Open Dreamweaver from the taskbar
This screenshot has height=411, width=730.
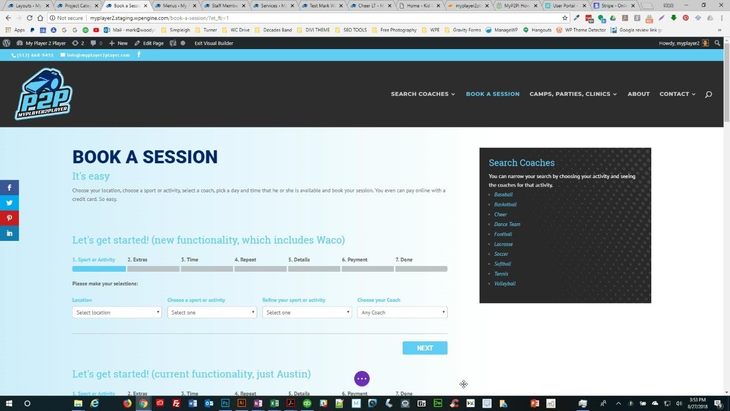point(438,403)
